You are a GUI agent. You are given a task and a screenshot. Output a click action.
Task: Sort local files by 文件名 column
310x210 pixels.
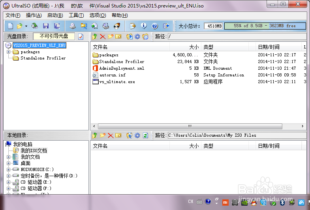click(130, 146)
